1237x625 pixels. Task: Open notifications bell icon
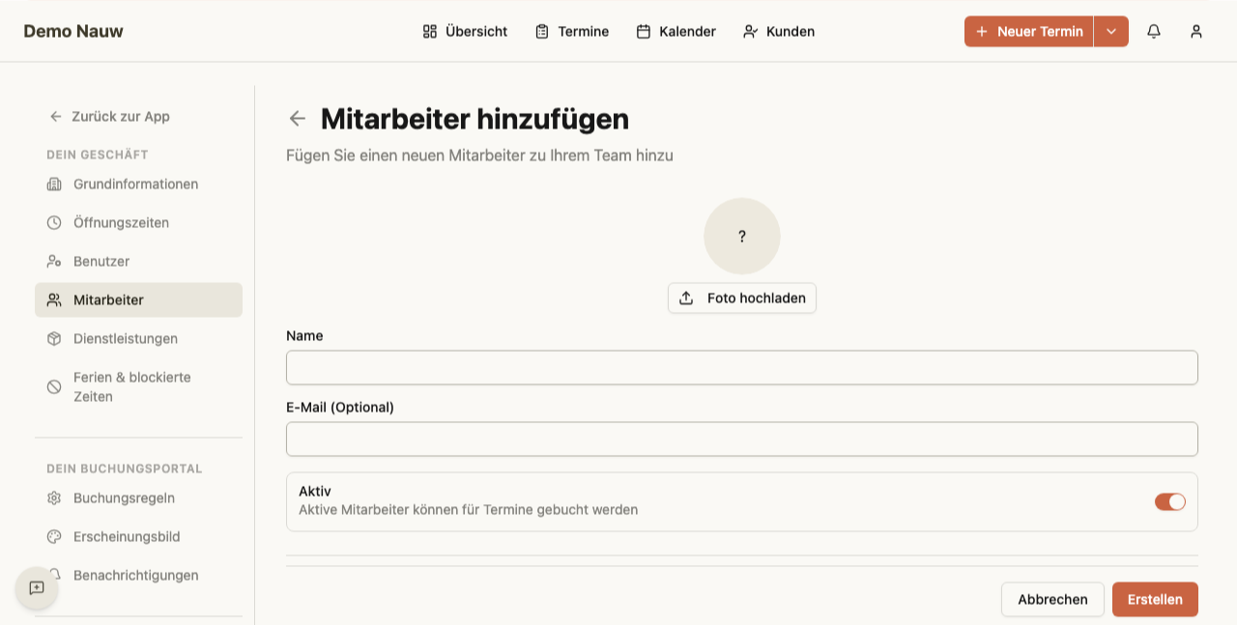1154,31
